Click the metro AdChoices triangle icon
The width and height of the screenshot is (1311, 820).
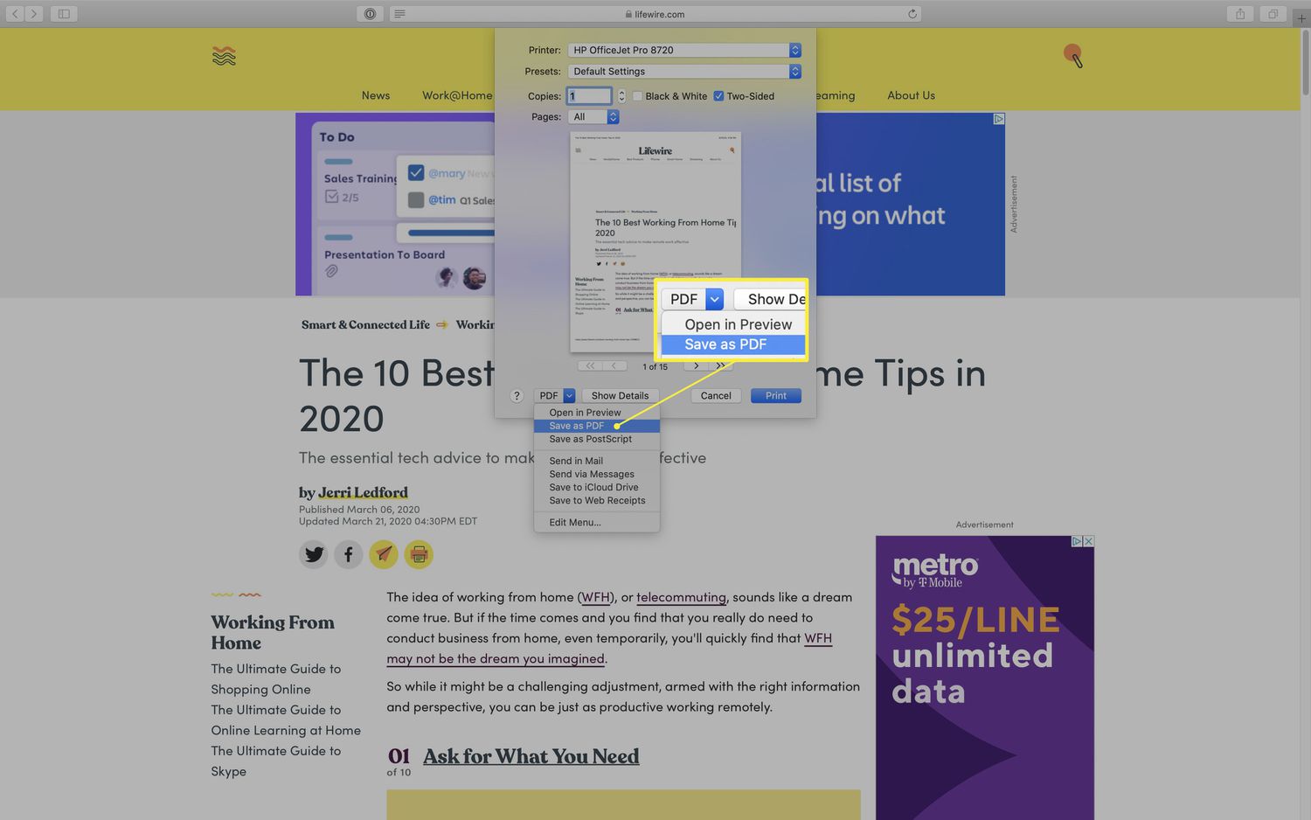(x=1077, y=541)
